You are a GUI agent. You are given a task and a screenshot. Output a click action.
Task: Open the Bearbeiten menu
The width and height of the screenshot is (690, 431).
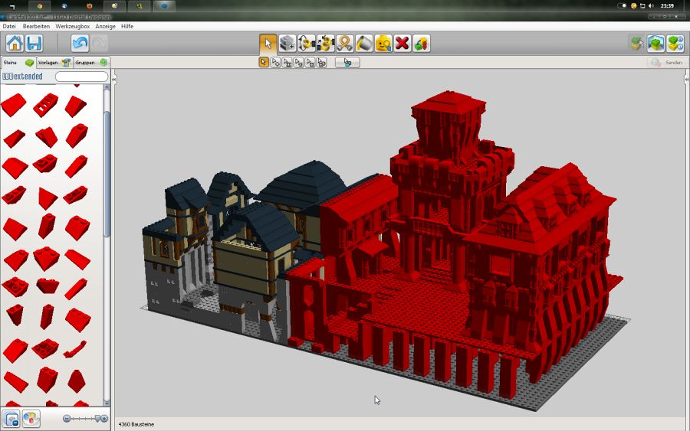pos(36,26)
